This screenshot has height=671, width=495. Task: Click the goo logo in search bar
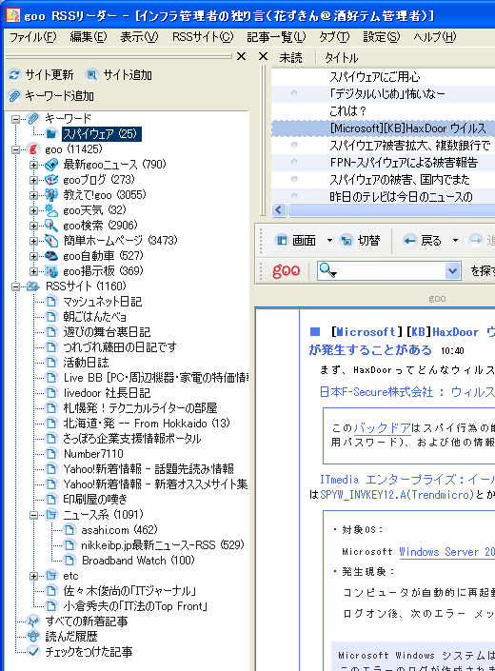pyautogui.click(x=286, y=270)
